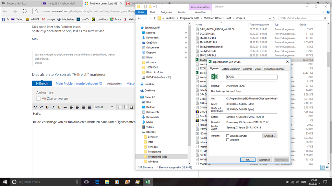Switch to the Sicherheit tab

click(247, 69)
